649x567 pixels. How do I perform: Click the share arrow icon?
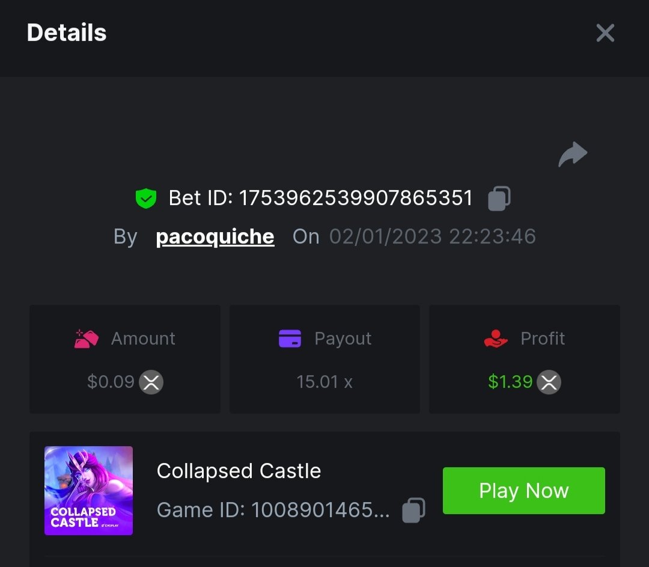point(572,155)
